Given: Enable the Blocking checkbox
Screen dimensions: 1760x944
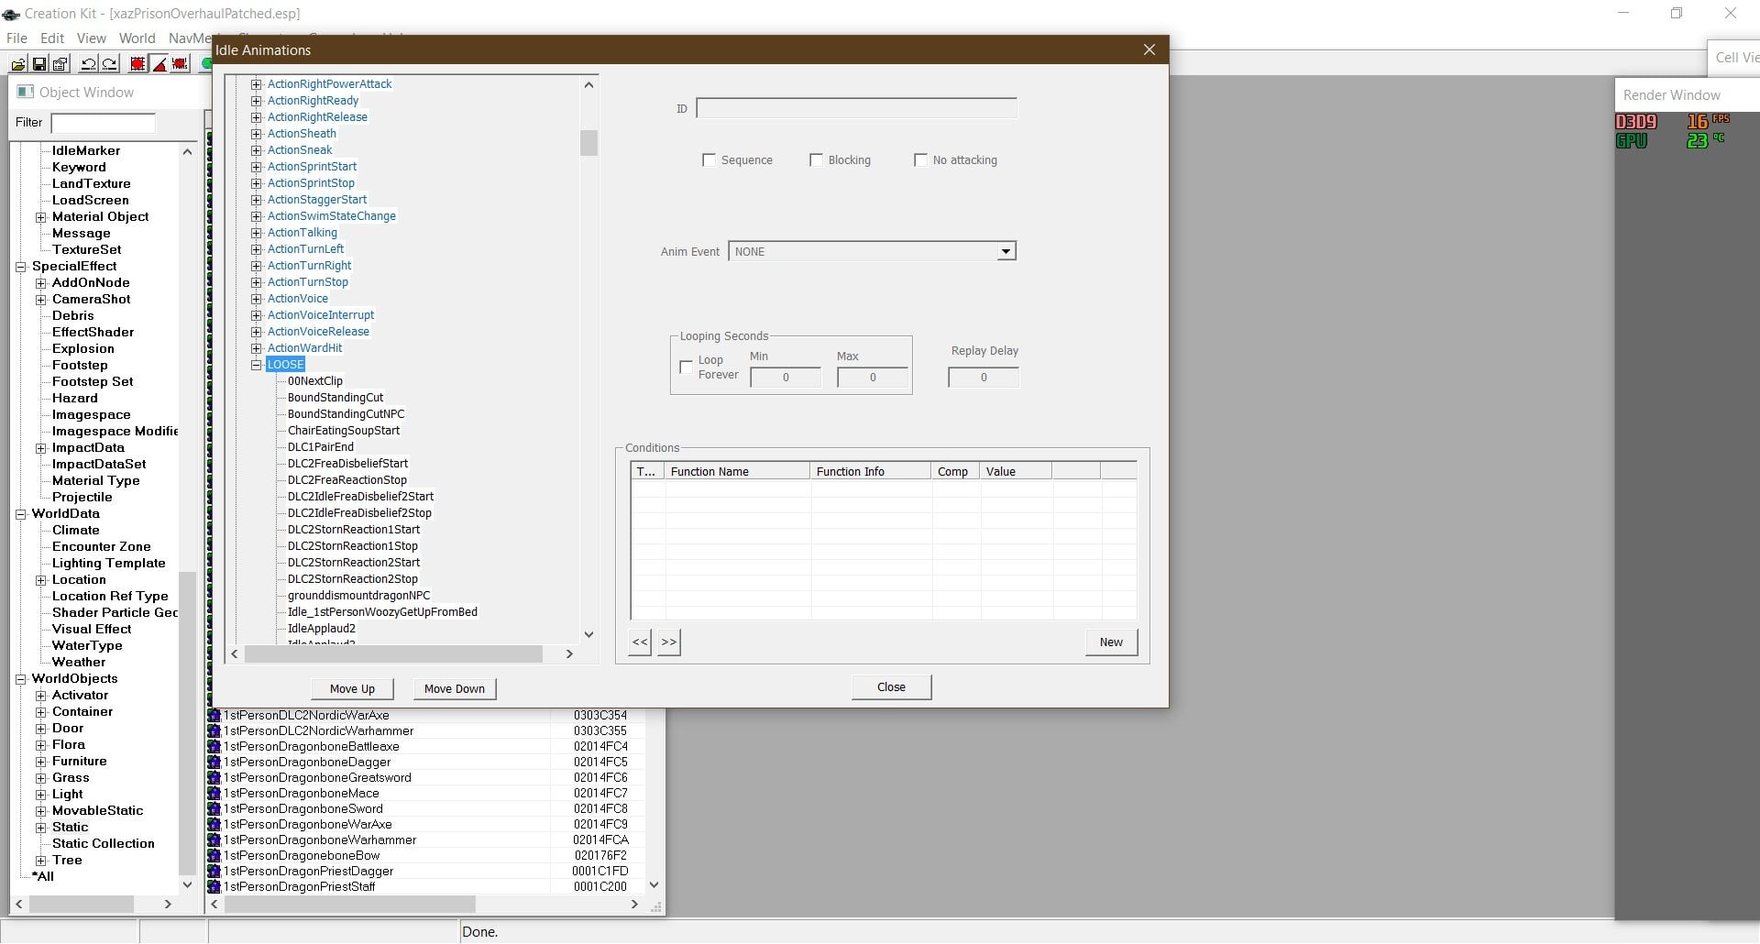Looking at the screenshot, I should tap(816, 160).
